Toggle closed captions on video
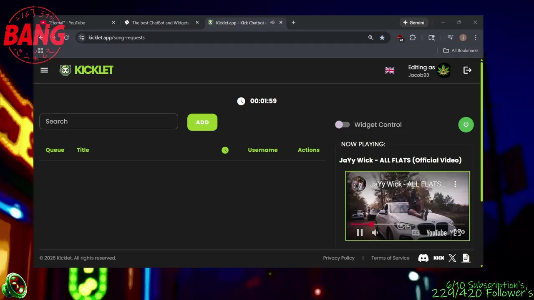The height and width of the screenshot is (300, 534). pyautogui.click(x=415, y=233)
